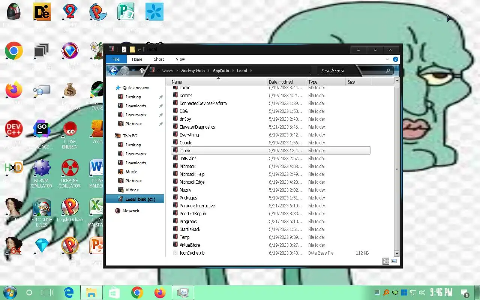
Task: Click the New Folder quick access toolbar icon
Action: (132, 49)
